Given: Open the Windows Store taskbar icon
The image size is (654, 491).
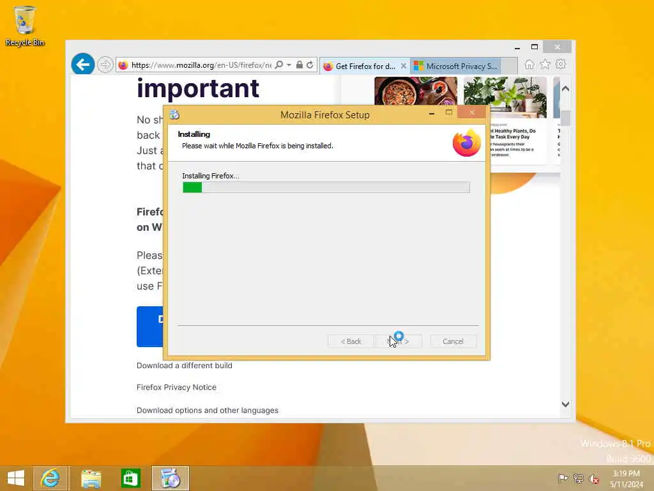Looking at the screenshot, I should coord(130,478).
